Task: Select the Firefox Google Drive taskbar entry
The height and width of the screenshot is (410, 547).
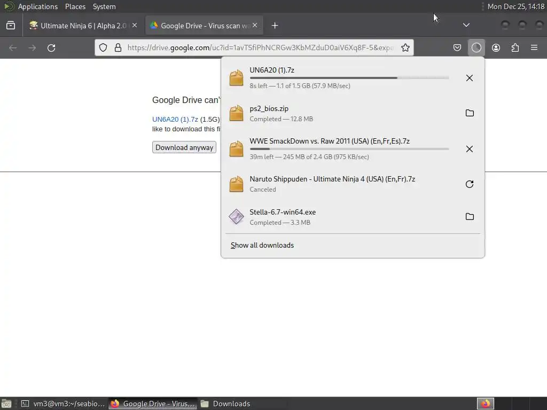Action: [x=152, y=404]
